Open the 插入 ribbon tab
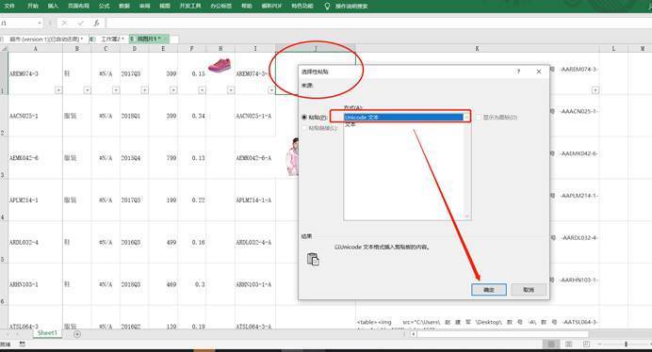This screenshot has width=652, height=352. (53, 6)
